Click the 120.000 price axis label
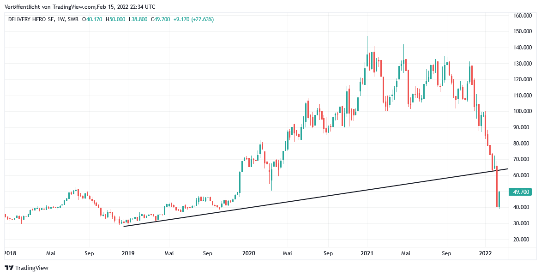541x276 pixels. pos(522,79)
